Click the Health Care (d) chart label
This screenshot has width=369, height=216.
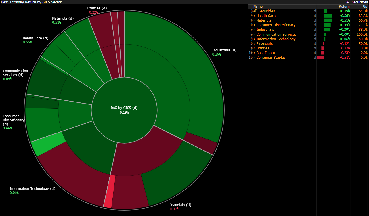36,38
